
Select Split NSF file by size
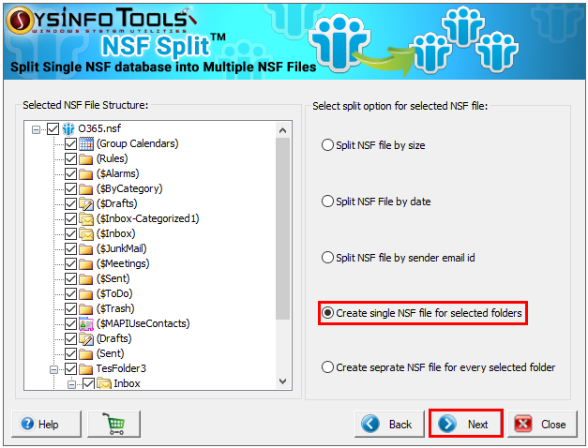pyautogui.click(x=373, y=145)
